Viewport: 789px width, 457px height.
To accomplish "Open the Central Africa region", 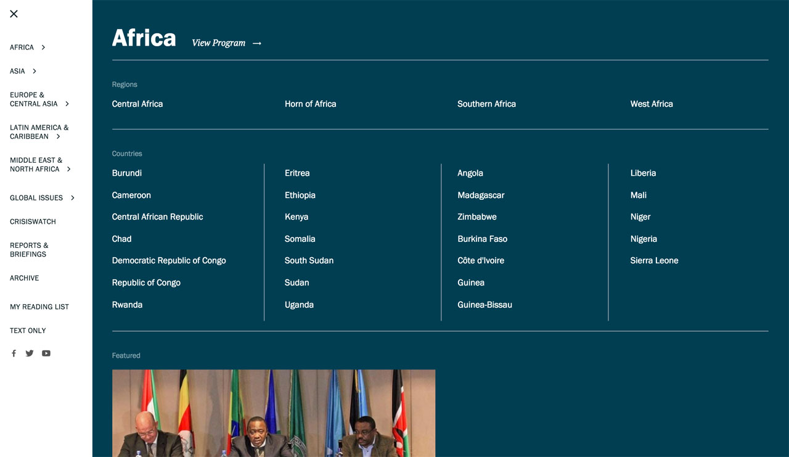I will tap(137, 104).
